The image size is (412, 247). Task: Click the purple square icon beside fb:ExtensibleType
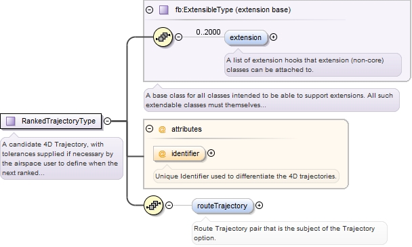click(x=164, y=10)
